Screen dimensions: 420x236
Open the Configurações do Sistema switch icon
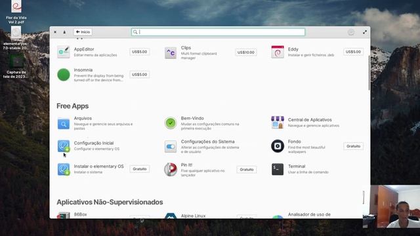171,146
